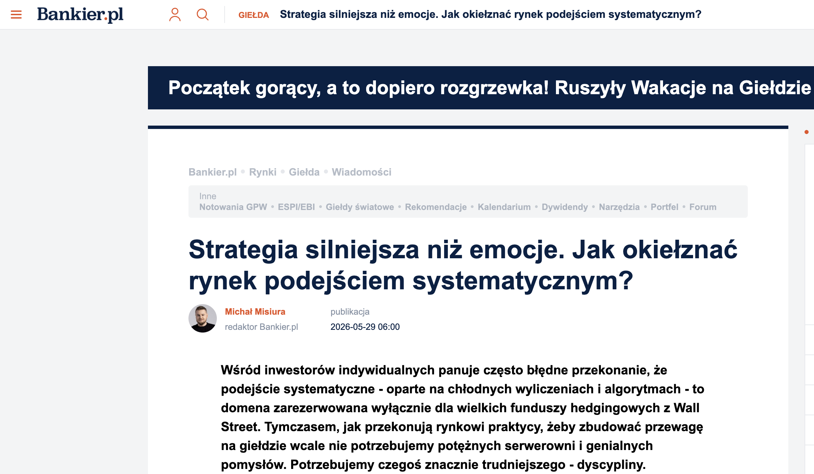Go to Bankier.pl breadcrumb
814x474 pixels.
212,172
